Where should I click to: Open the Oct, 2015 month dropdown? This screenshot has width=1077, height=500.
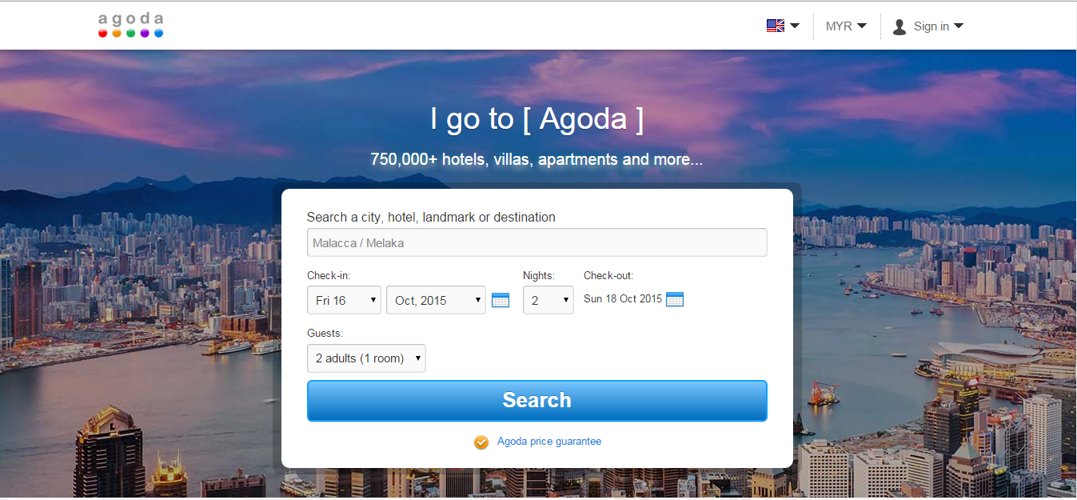tap(436, 300)
